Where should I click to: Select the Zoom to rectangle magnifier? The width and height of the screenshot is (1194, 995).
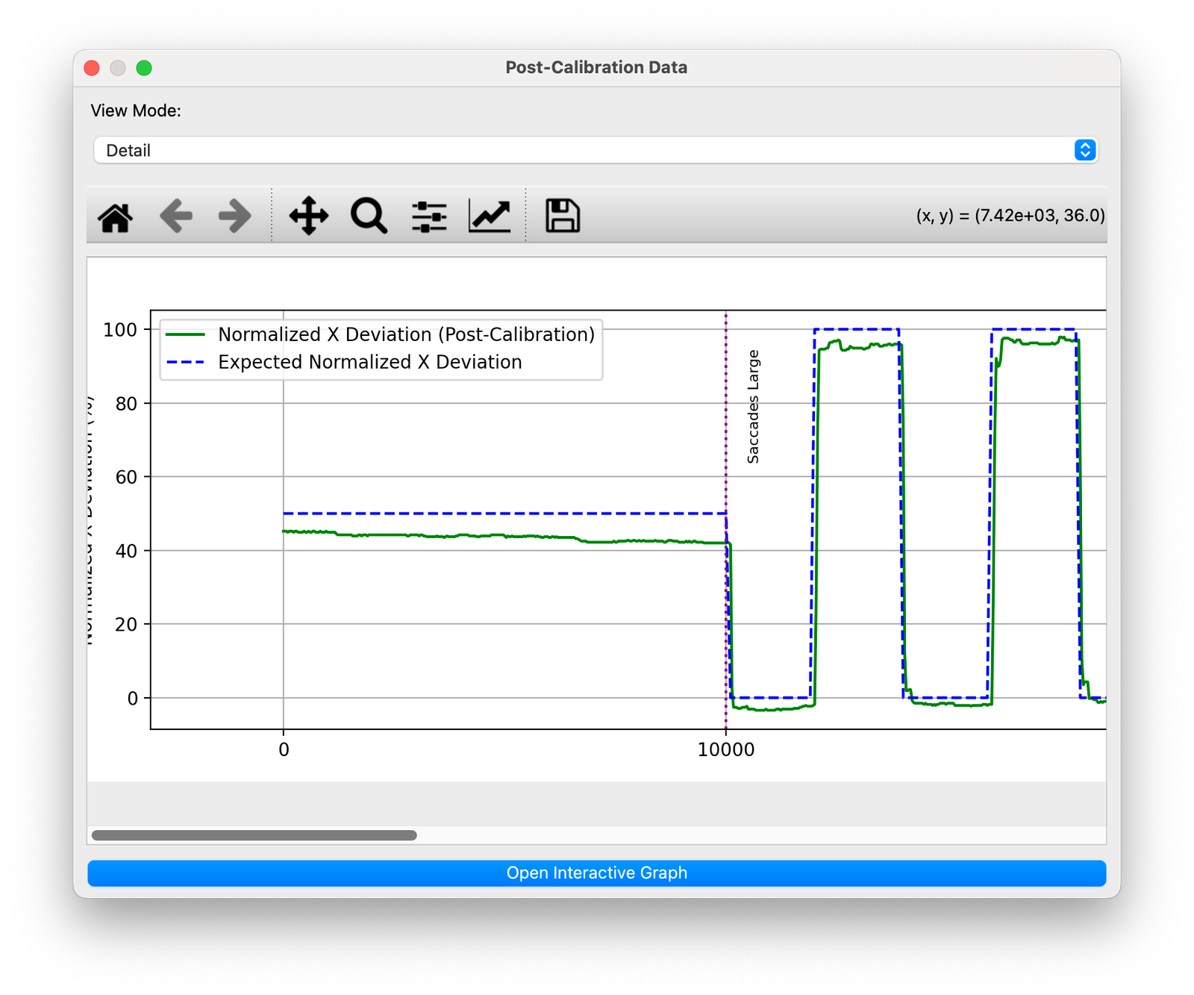tap(369, 216)
